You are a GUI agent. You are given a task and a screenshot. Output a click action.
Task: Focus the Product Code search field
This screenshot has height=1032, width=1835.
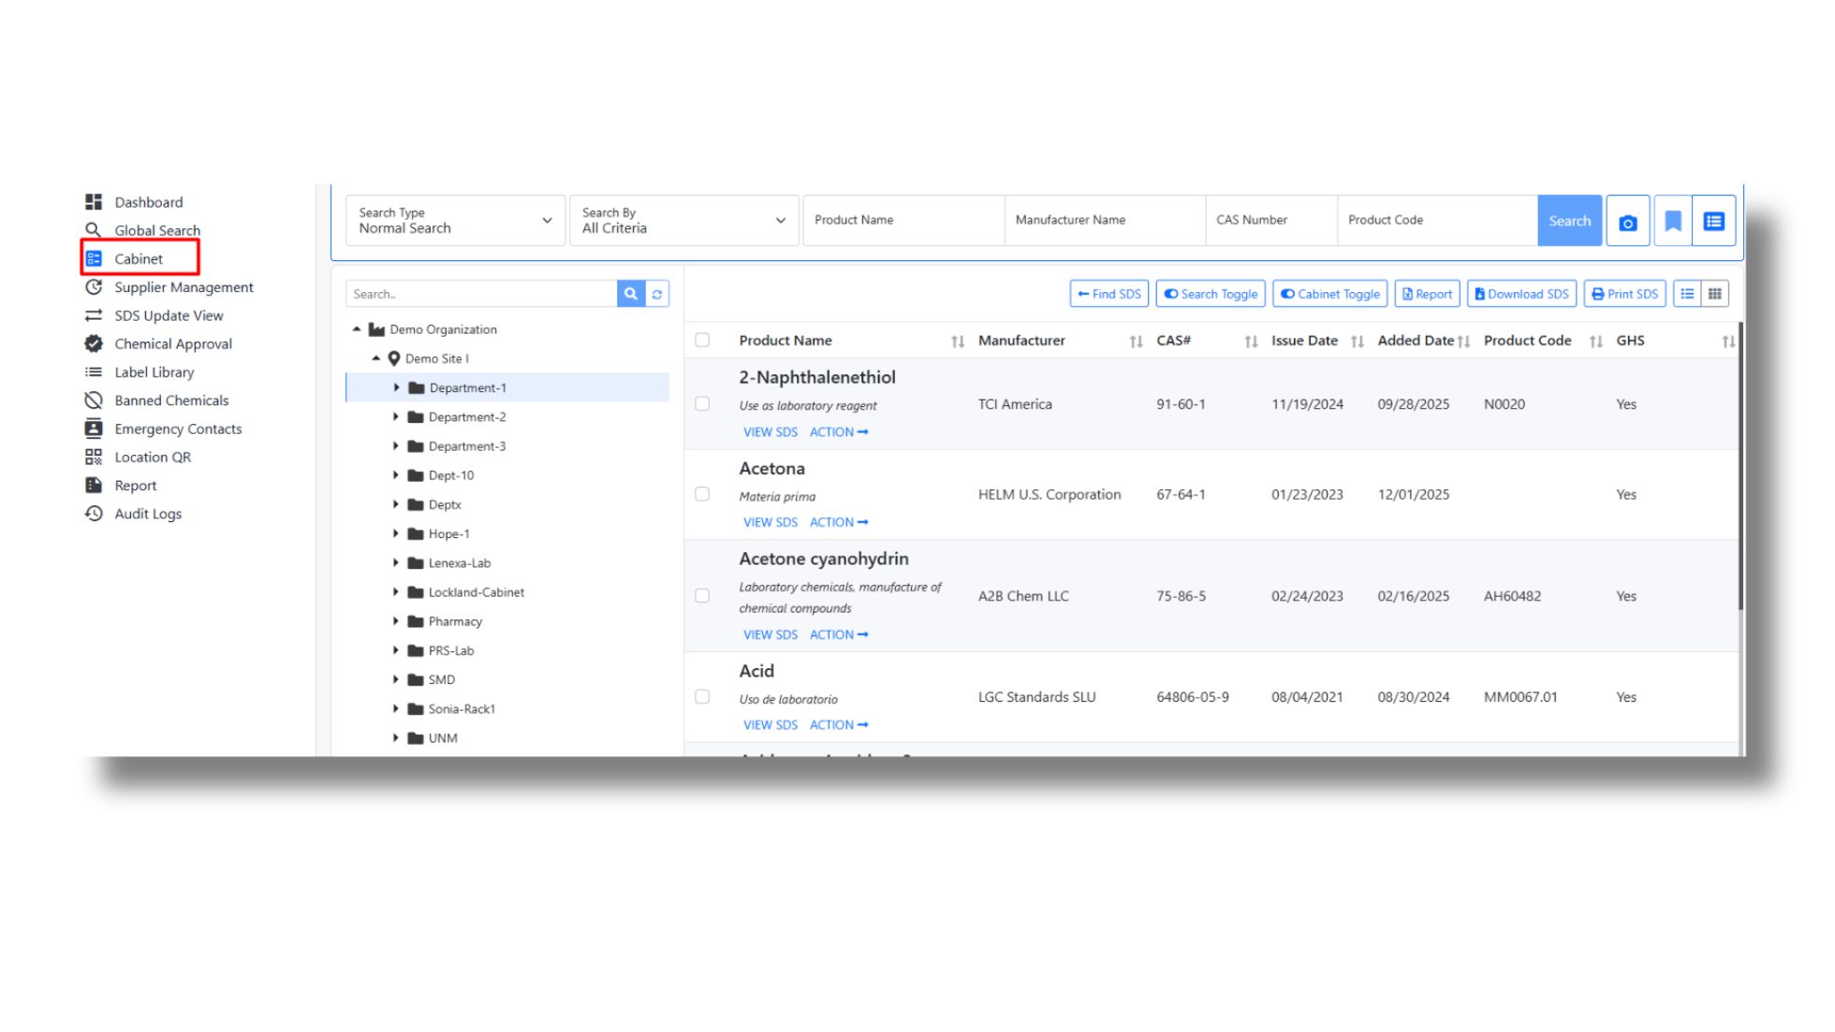pos(1437,221)
